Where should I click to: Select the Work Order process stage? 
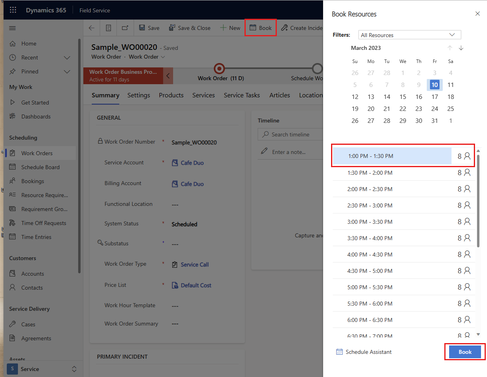[219, 69]
